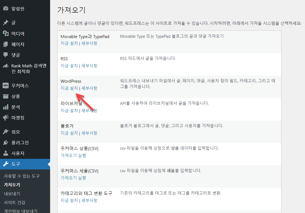
Task: Click 세부사항 for Movable Type과 TypePad
Action: coord(89,43)
